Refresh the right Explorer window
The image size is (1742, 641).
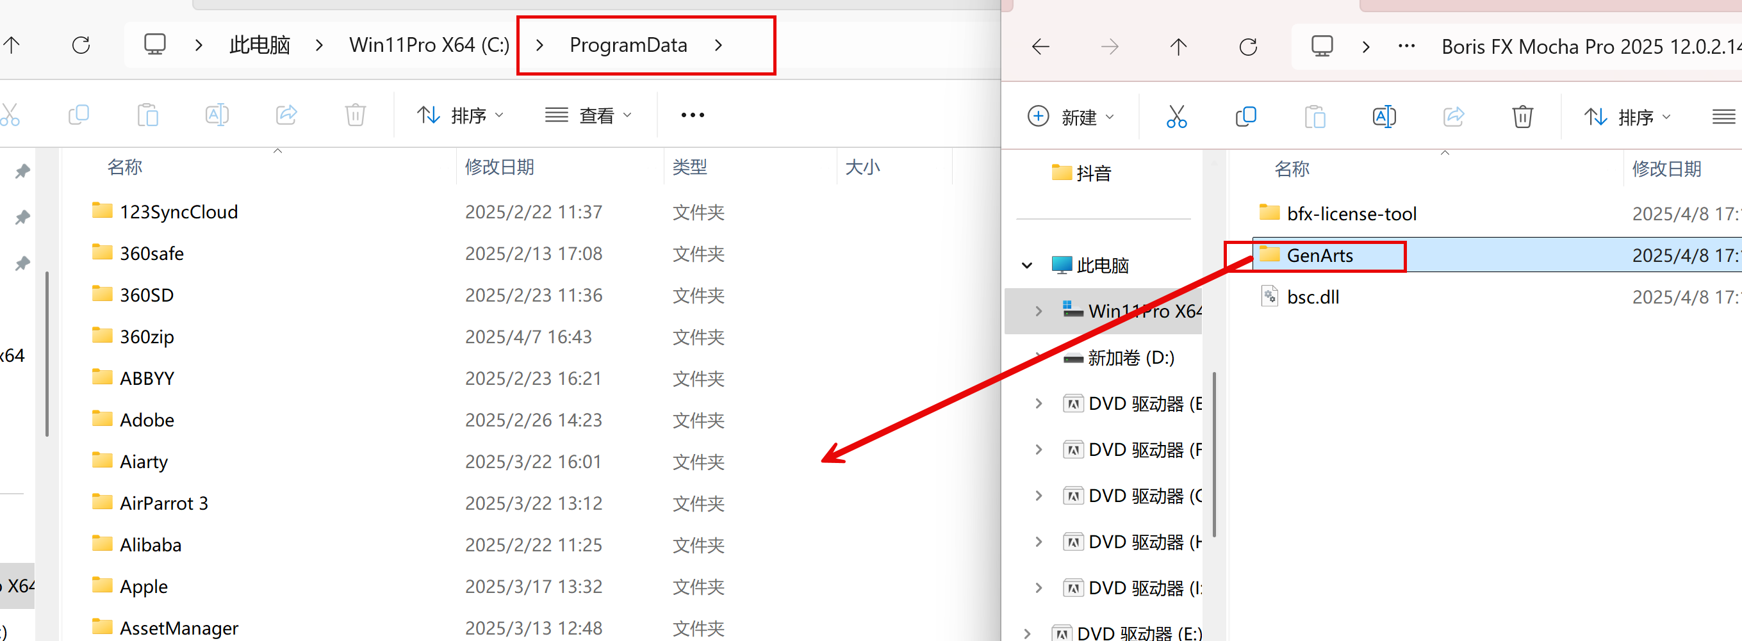(1247, 47)
